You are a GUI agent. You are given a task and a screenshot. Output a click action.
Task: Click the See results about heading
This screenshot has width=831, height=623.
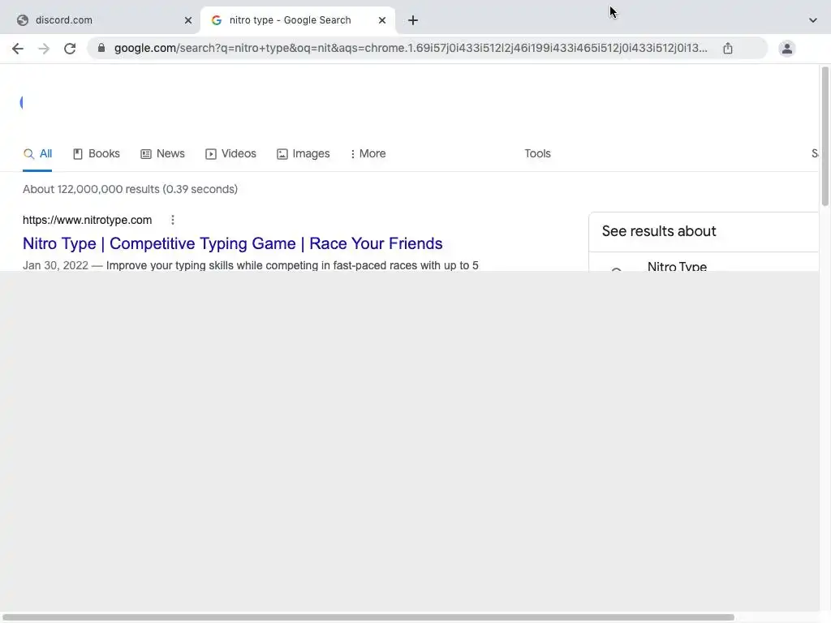click(659, 231)
